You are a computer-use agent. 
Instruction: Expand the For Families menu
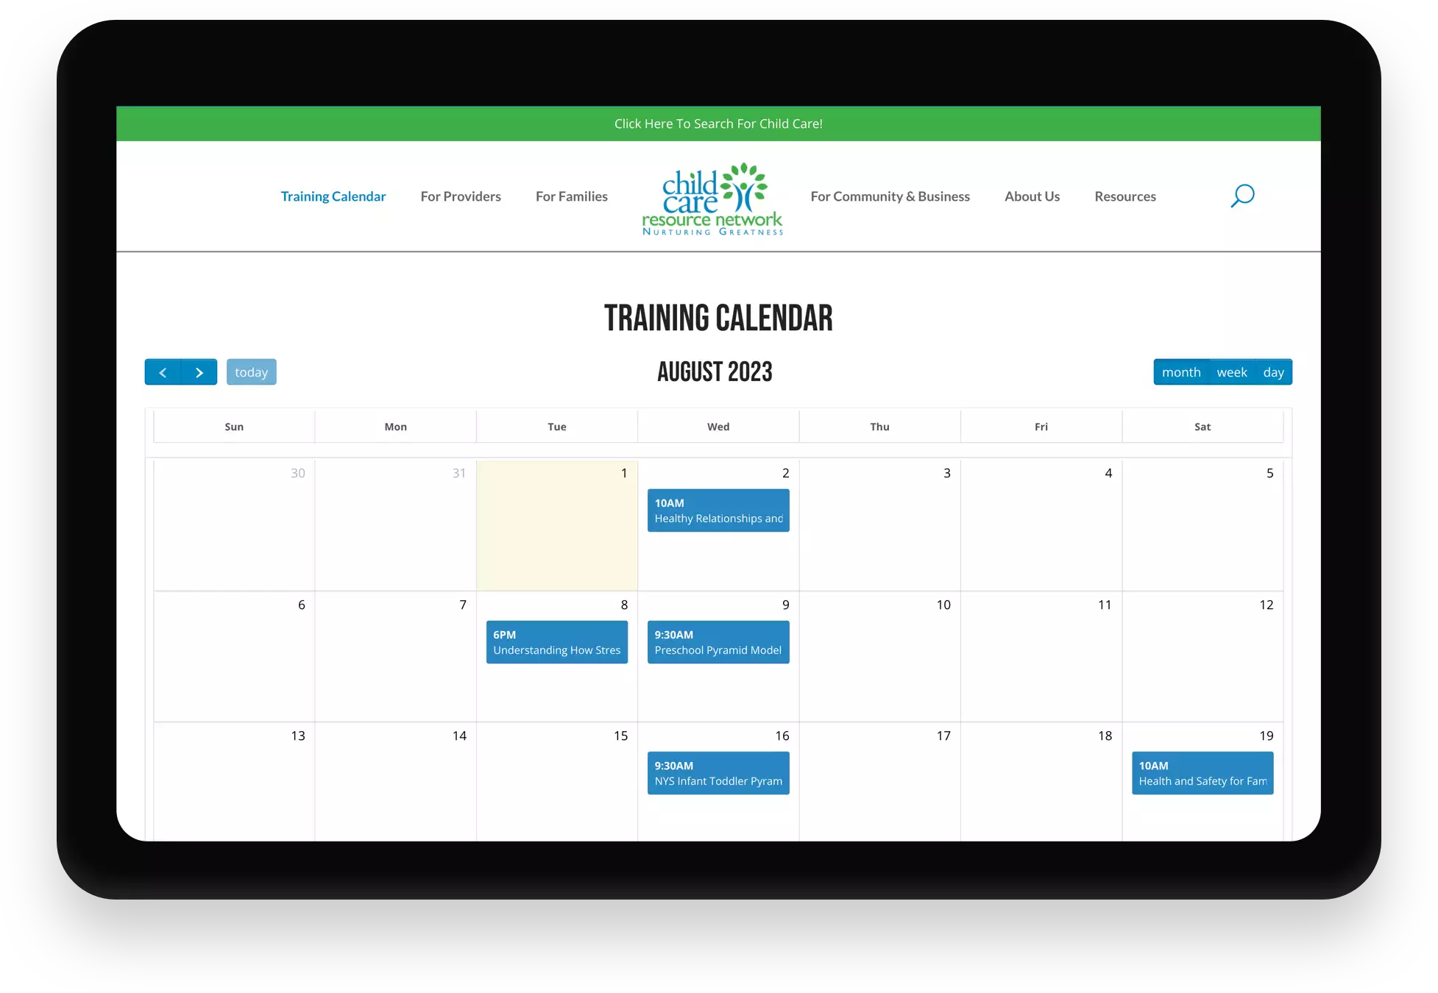(570, 196)
